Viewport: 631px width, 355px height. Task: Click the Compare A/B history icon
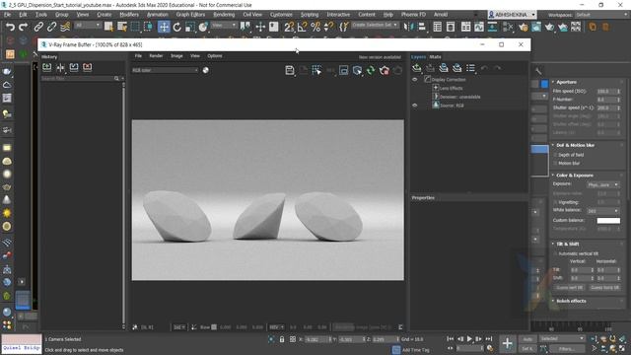60,67
